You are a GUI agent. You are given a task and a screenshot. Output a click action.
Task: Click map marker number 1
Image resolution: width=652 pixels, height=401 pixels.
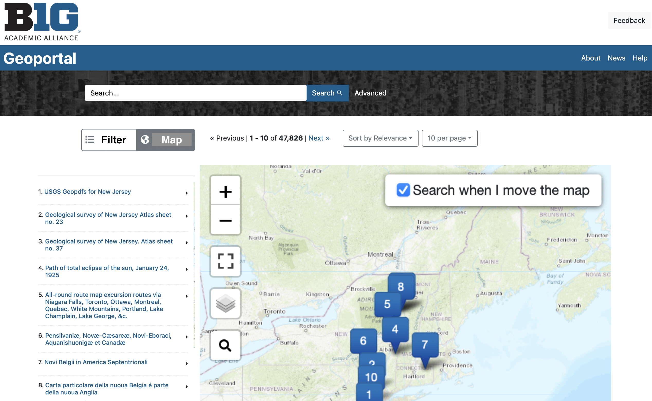tap(369, 394)
